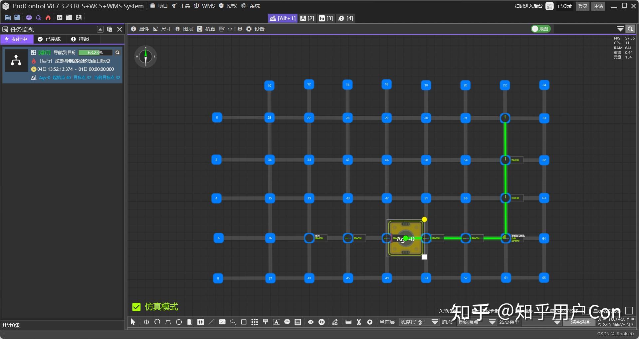Open the 图层 (layers) panel icon
Screen dimensions: 639x339
point(177,29)
